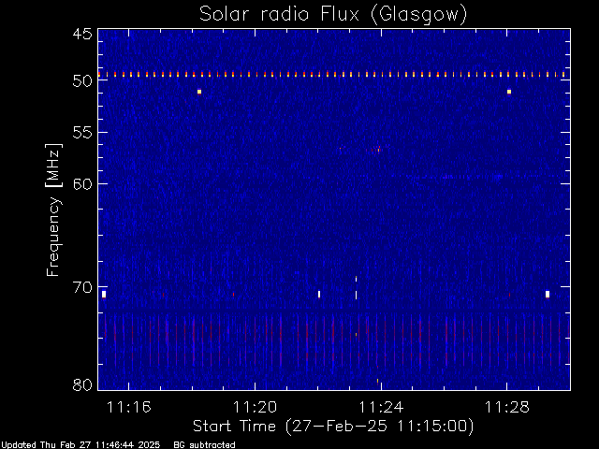Click the 11:20 time tick label

pos(255,407)
